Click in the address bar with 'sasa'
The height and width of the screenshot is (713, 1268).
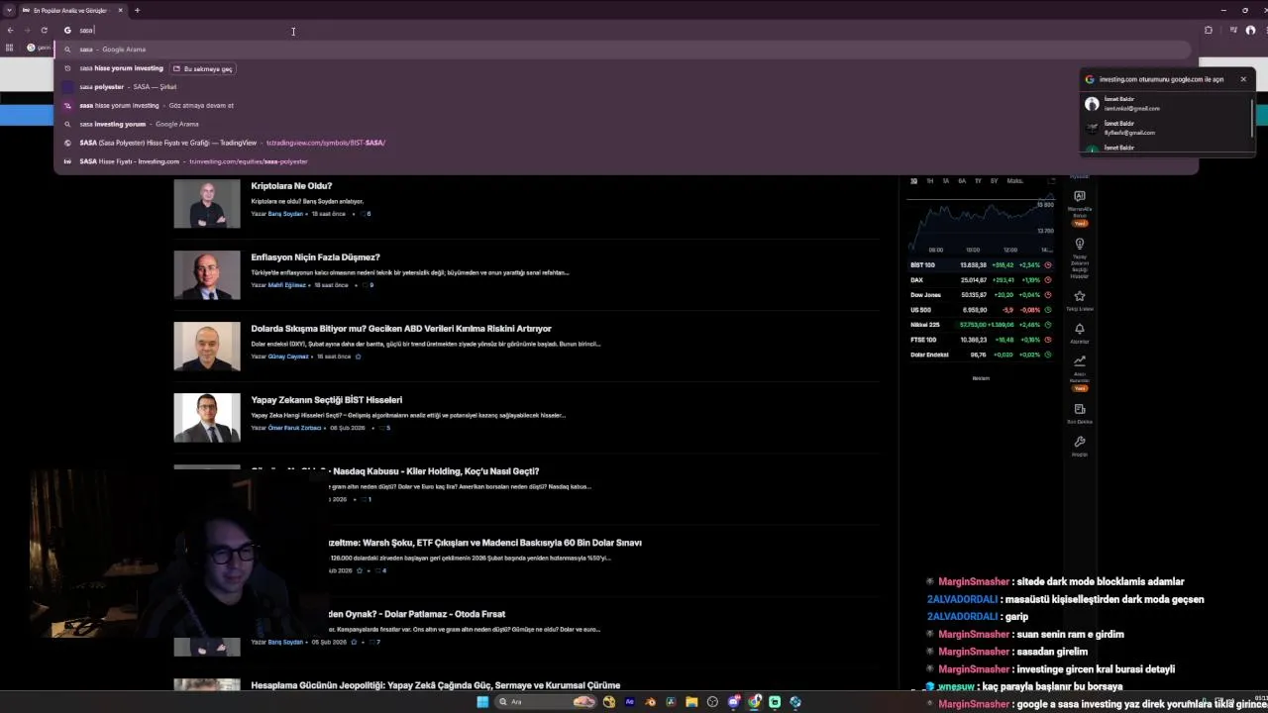pos(624,30)
